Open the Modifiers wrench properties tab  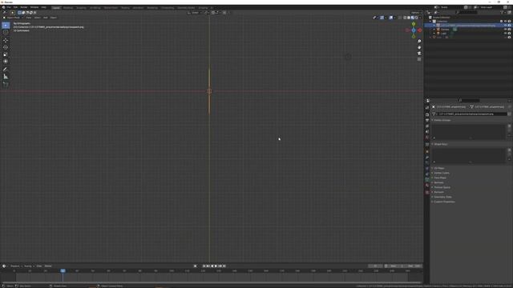(427, 158)
